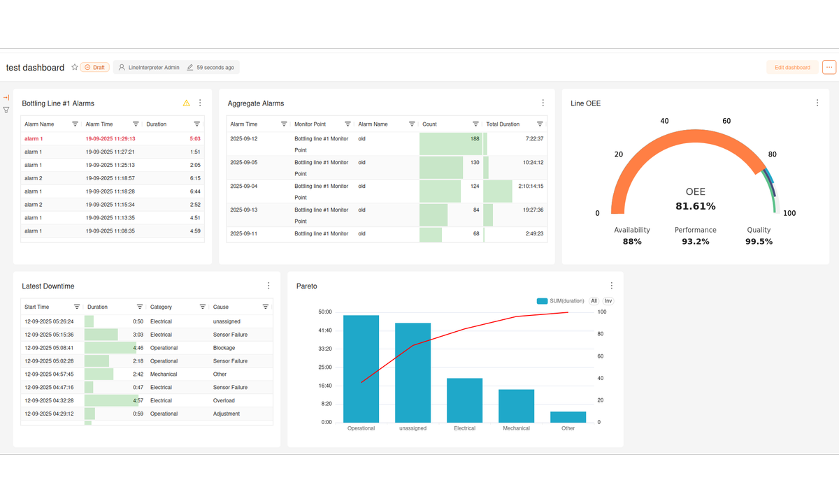This screenshot has width=839, height=503.
Task: Open Pareto chart options menu
Action: pos(612,286)
